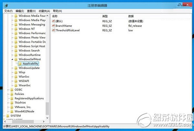
Task: Click the ODBC folder icon
Action: click(x=12, y=90)
